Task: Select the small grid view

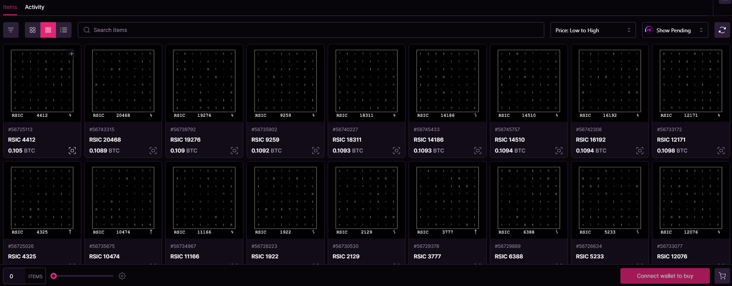Action: pos(48,30)
